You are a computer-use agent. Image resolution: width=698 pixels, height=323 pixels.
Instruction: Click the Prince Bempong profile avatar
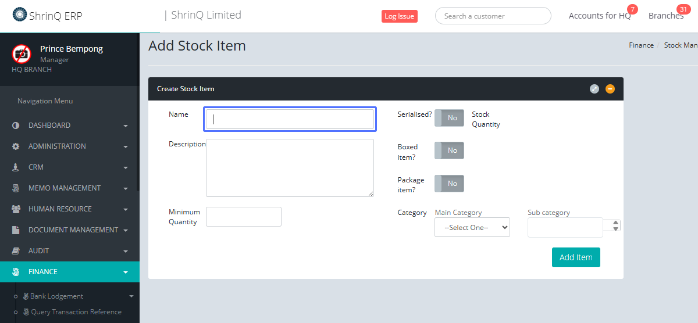click(x=22, y=54)
